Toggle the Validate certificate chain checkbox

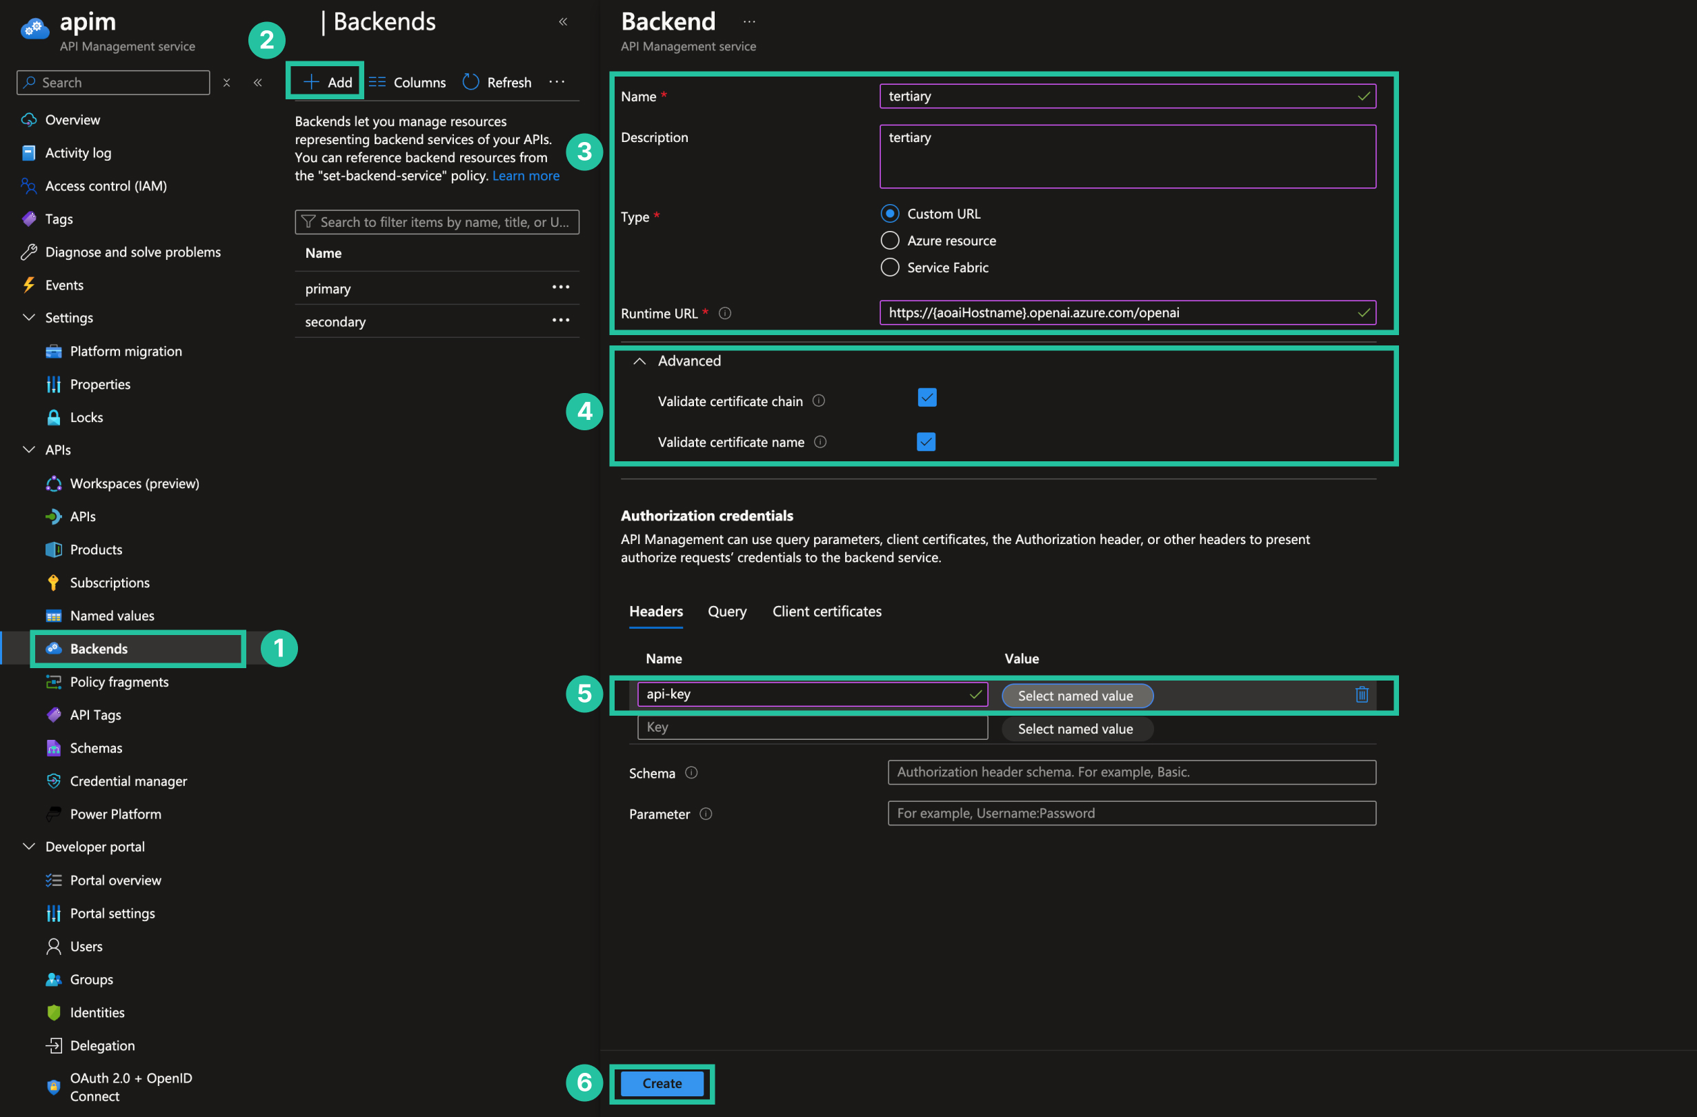(x=926, y=398)
